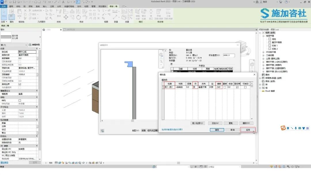Switch to the 建筑 ribbon tab
Viewport: 311px width, 175px height.
[11, 6]
